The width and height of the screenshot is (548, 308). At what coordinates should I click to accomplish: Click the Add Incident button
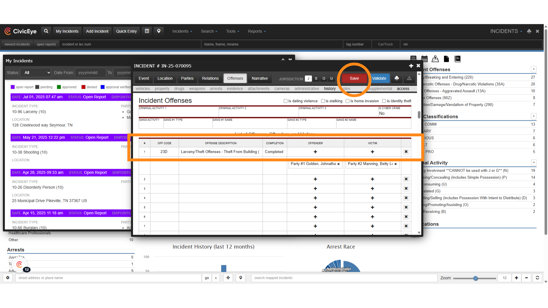click(97, 31)
